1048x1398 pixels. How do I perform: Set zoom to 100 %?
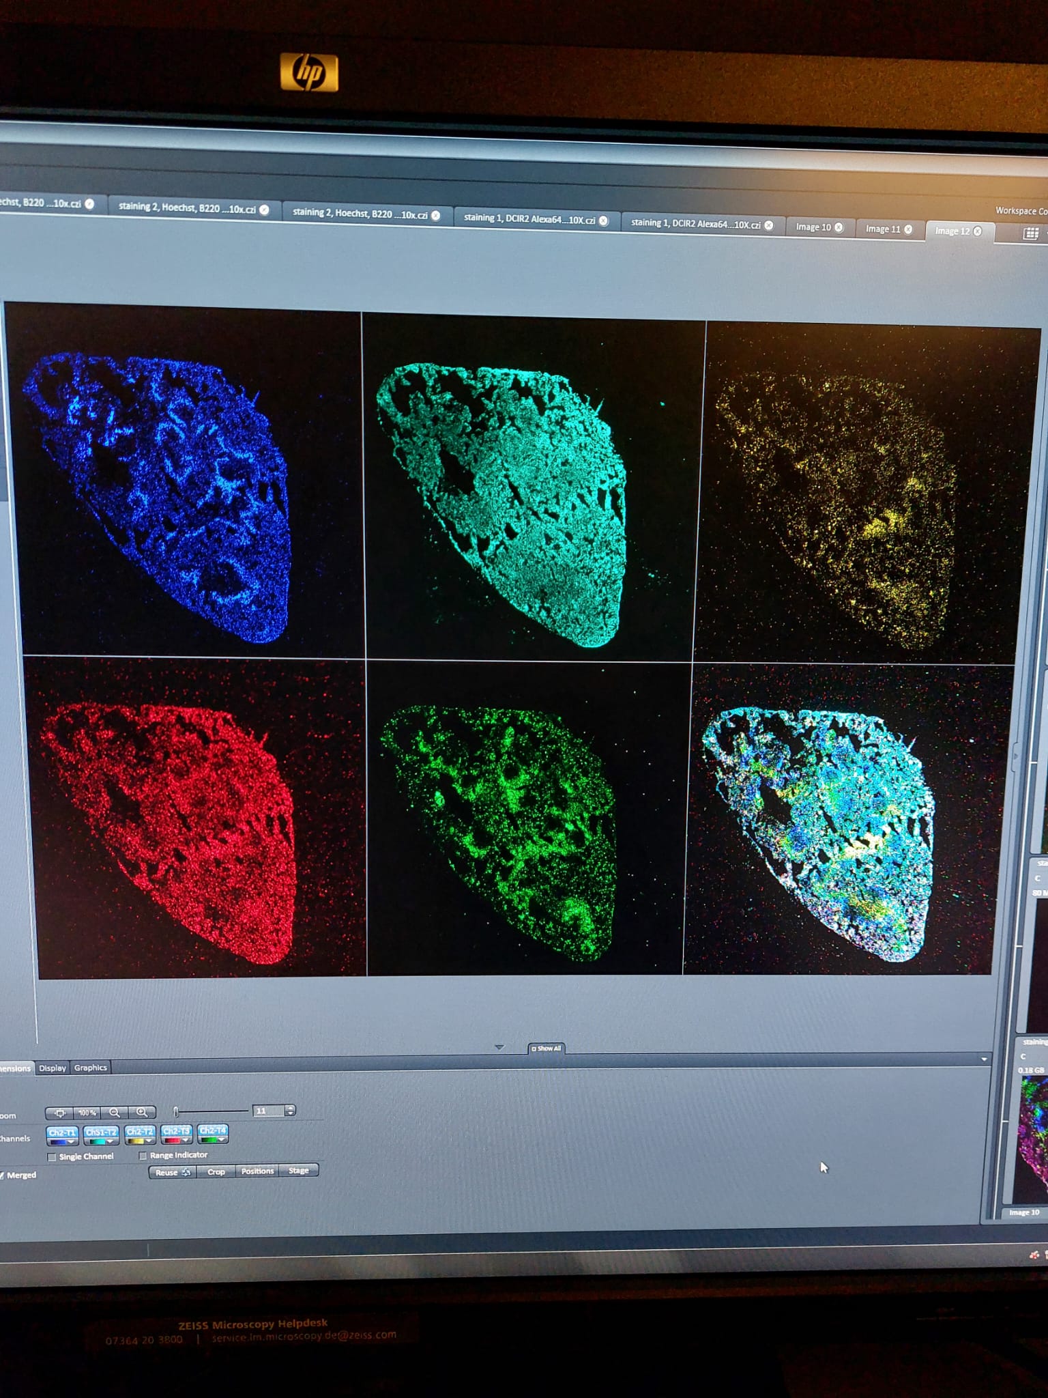tap(87, 1113)
